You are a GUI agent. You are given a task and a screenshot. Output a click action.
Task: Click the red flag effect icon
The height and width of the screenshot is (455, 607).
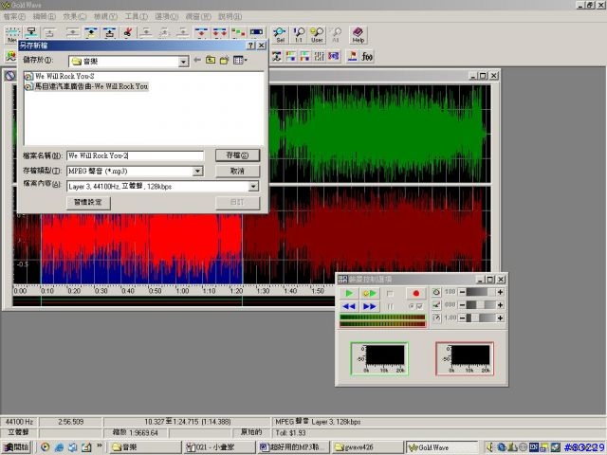pos(352,57)
